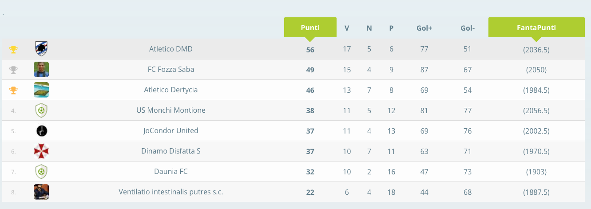This screenshot has width=591, height=209.
Task: Click Daunia FC's green shield badge
Action: pyautogui.click(x=41, y=171)
